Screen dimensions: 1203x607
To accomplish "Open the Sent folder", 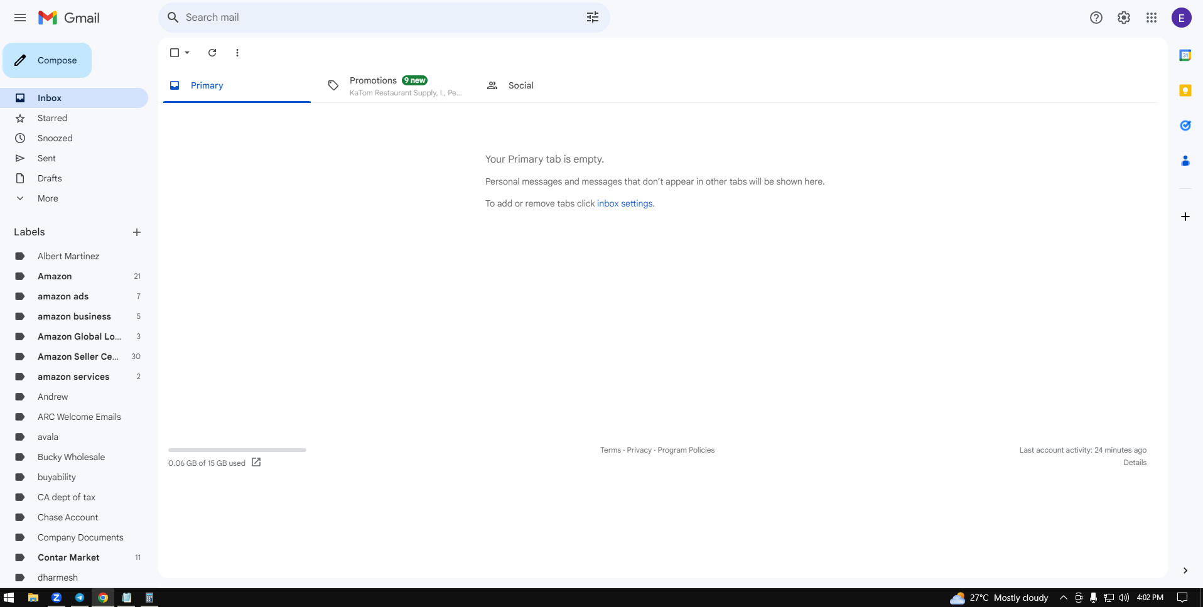I will 74,158.
